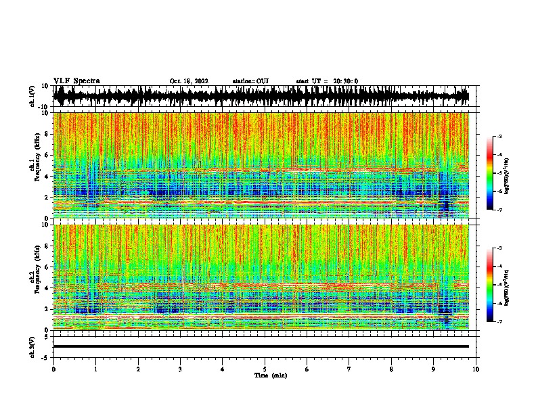Click inside the ch.1 spectrogram panel

click(x=261, y=165)
